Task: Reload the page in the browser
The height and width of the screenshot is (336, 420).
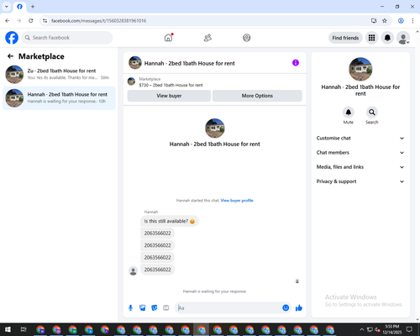Action: pos(31,21)
